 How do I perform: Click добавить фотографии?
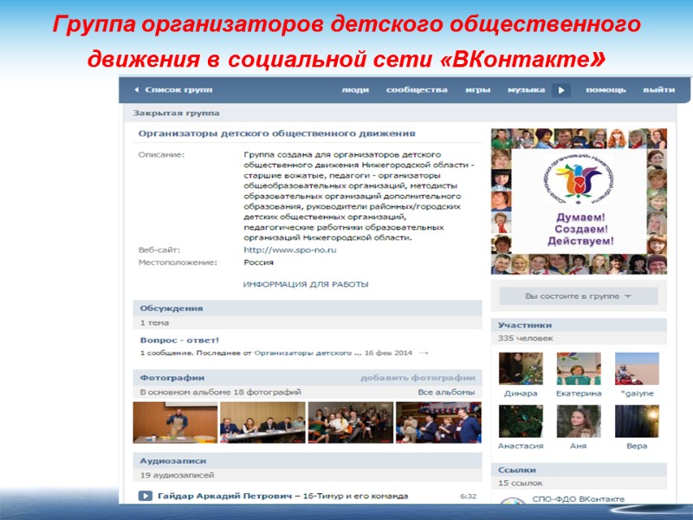(x=418, y=378)
